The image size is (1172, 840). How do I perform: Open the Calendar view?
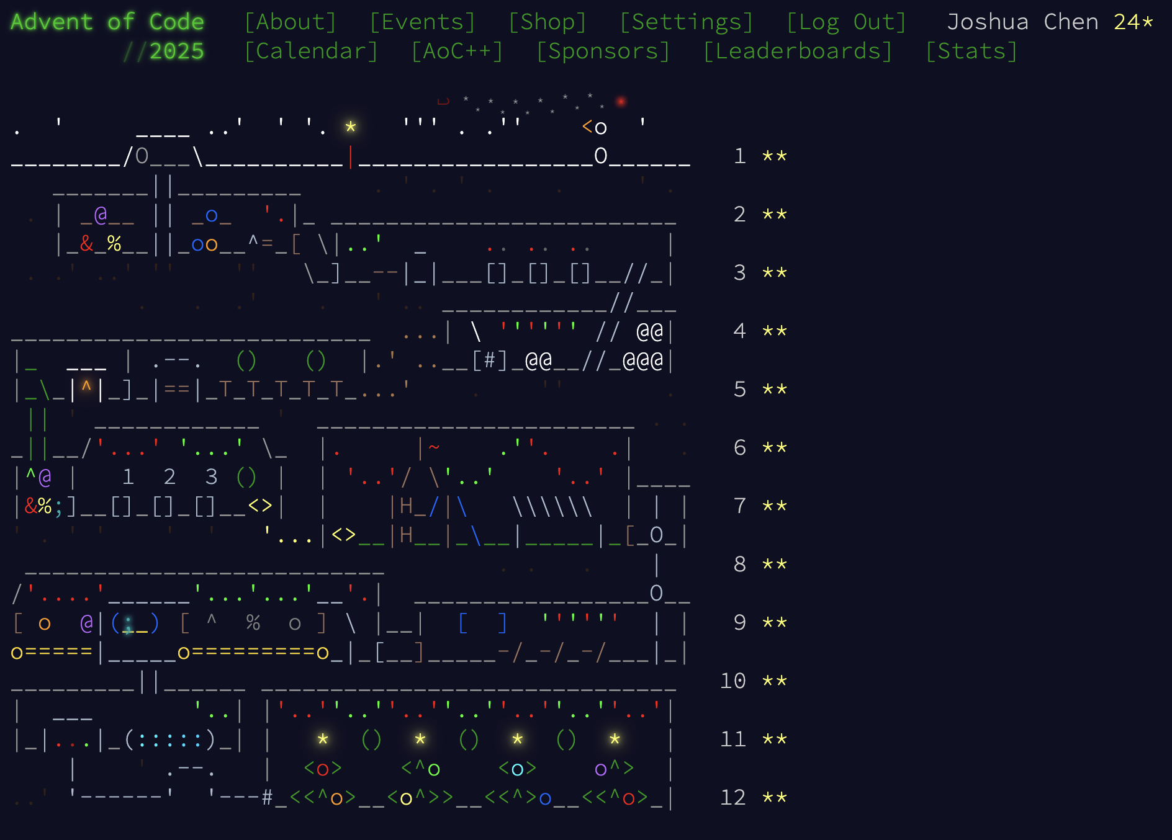[311, 51]
